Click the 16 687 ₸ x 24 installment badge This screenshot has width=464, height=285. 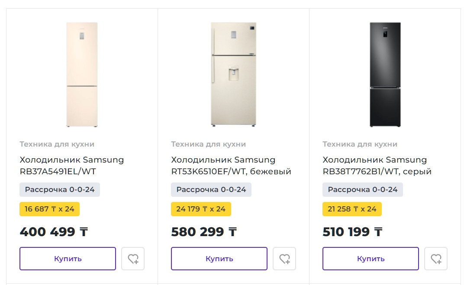[49, 209]
